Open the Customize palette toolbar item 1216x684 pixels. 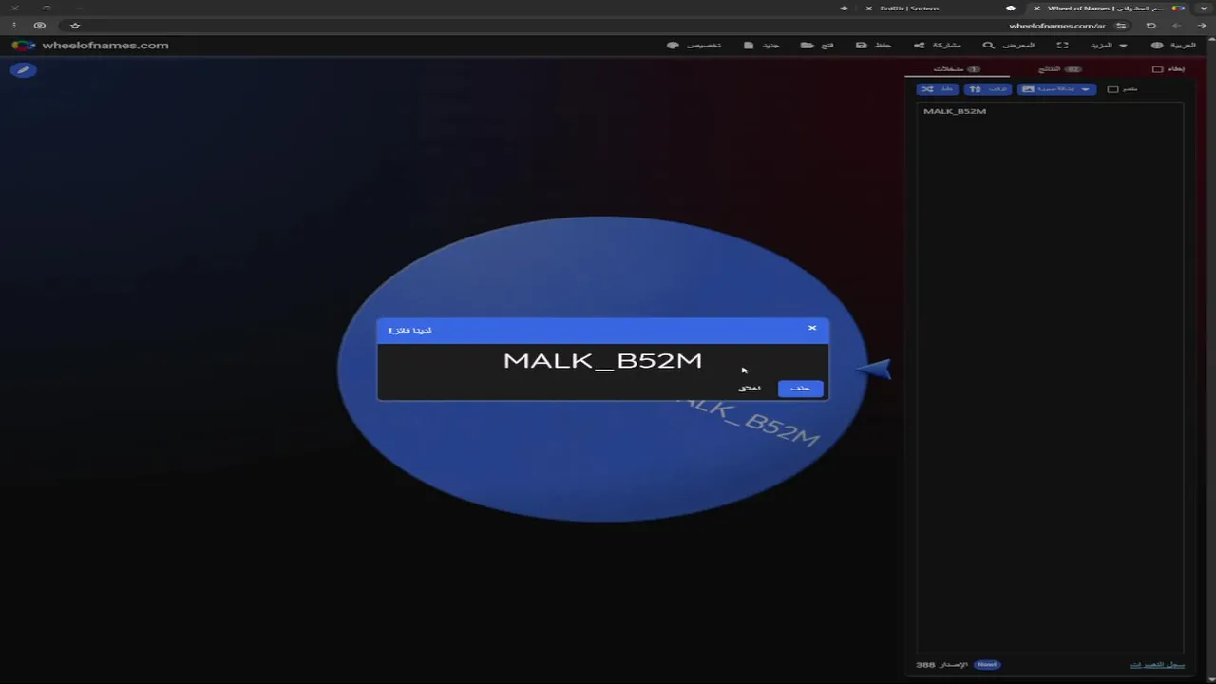[694, 45]
